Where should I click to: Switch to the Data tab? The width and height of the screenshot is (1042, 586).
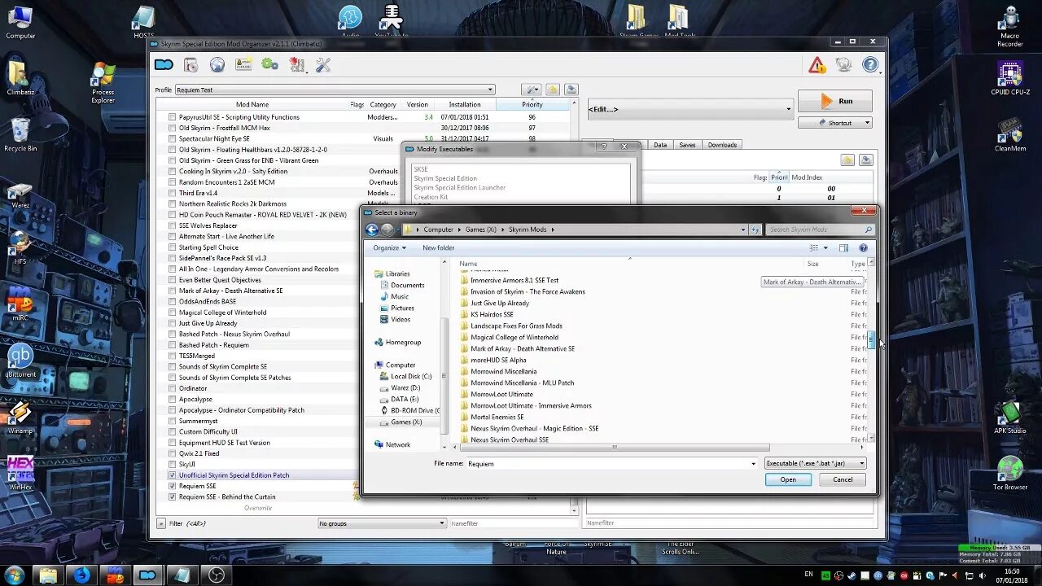[660, 145]
